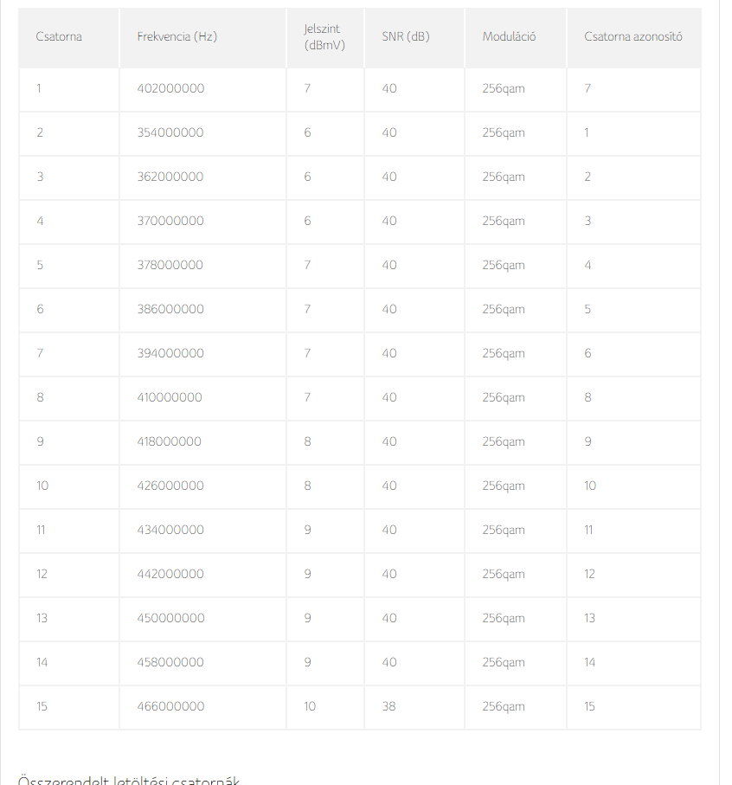Click the 418000000 frequency cell
The height and width of the screenshot is (785, 732).
click(x=169, y=441)
